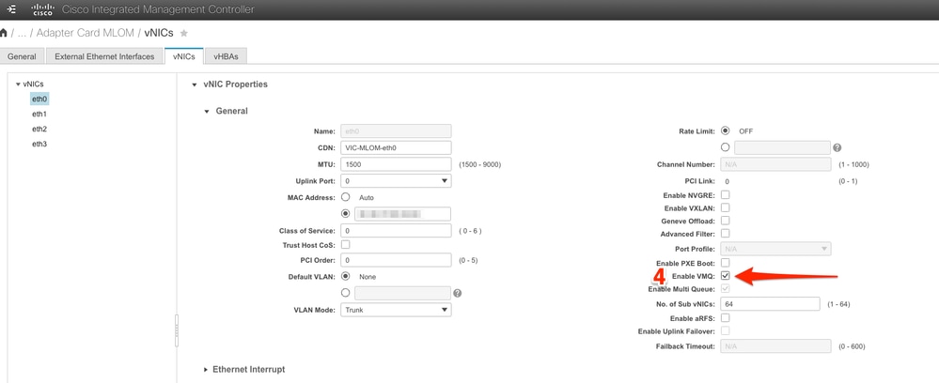This screenshot has width=939, height=383.
Task: Go to home via house icon
Action: [x=4, y=33]
